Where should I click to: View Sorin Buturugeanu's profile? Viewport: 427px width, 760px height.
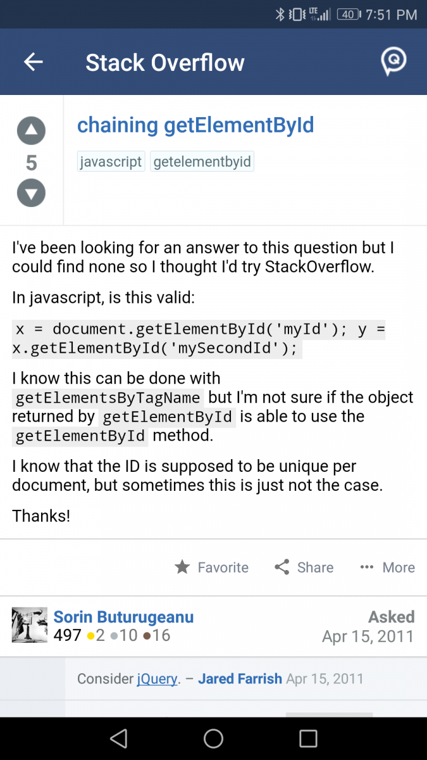pos(123,617)
